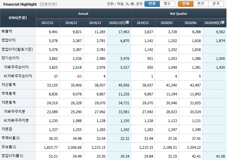The width and height of the screenshot is (227, 160).
Task: Open help icon beside 부채비율
Action: pyautogui.click(x=18, y=138)
